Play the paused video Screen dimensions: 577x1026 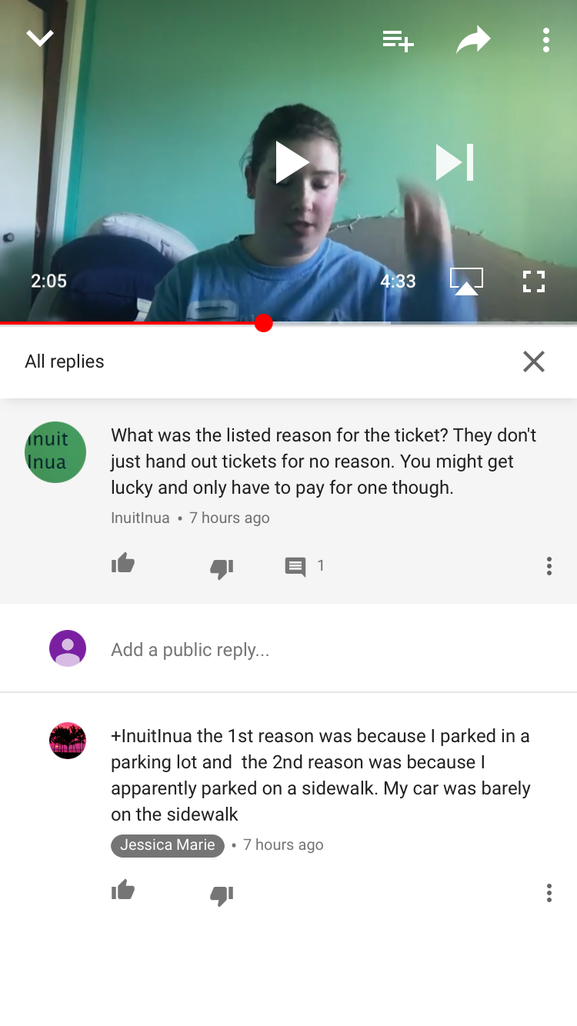click(x=292, y=162)
